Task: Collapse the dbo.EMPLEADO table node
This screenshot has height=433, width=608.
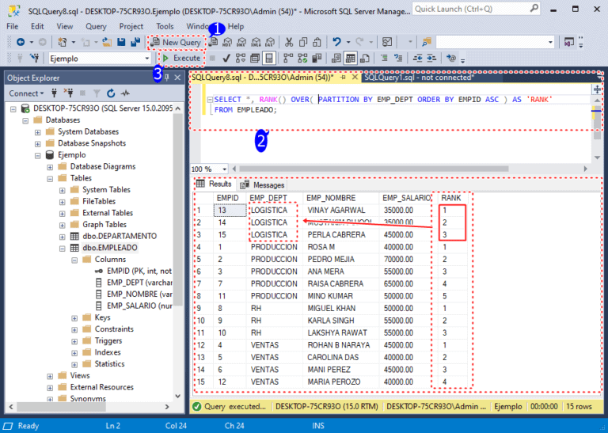Action: pyautogui.click(x=63, y=248)
